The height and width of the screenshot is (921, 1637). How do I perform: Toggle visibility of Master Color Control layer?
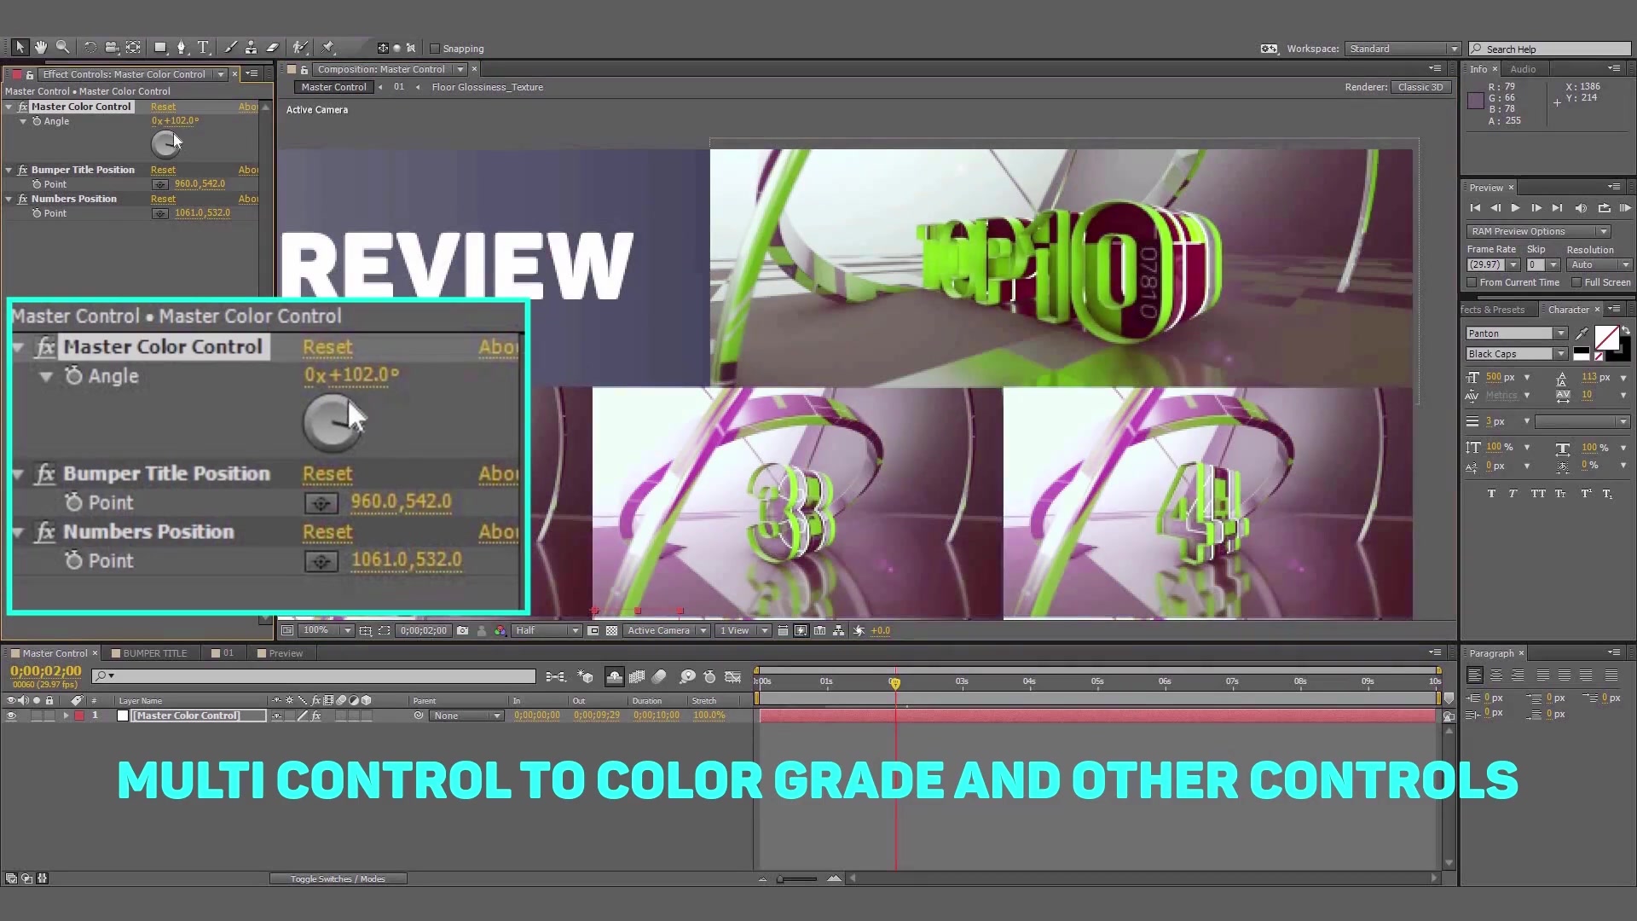[x=11, y=715]
